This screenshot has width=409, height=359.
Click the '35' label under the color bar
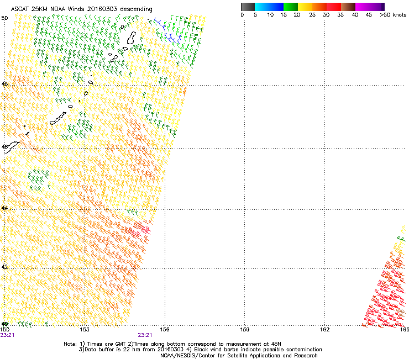[x=340, y=14]
